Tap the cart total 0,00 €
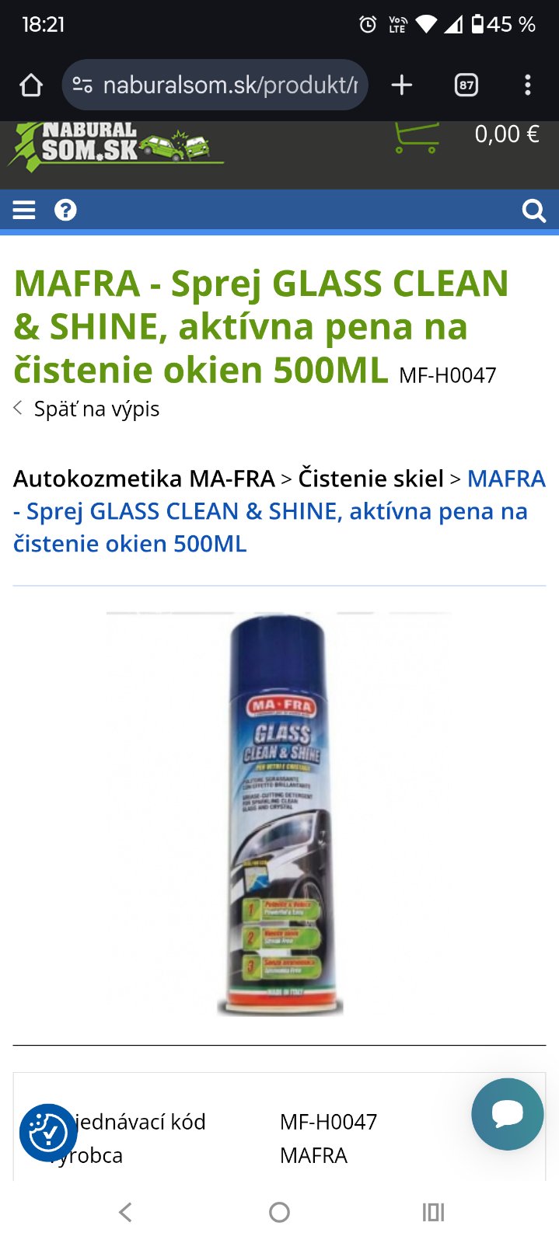The height and width of the screenshot is (1243, 559). [x=507, y=134]
